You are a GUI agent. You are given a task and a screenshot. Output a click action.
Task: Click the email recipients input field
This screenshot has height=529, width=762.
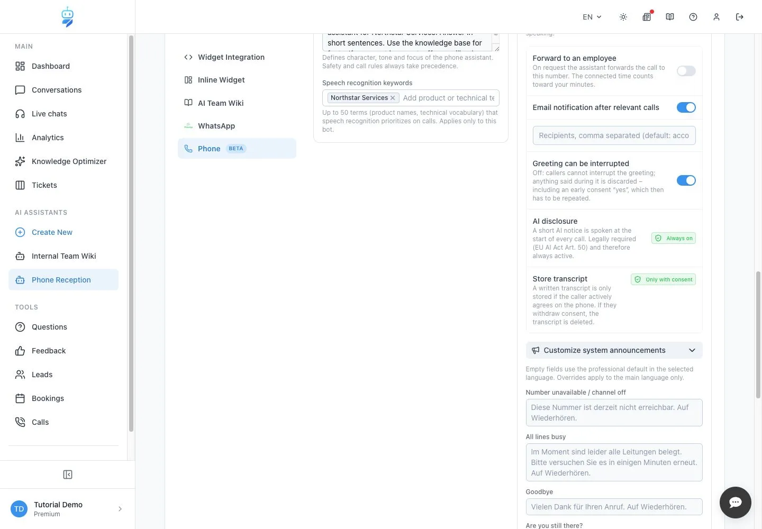[x=614, y=135]
